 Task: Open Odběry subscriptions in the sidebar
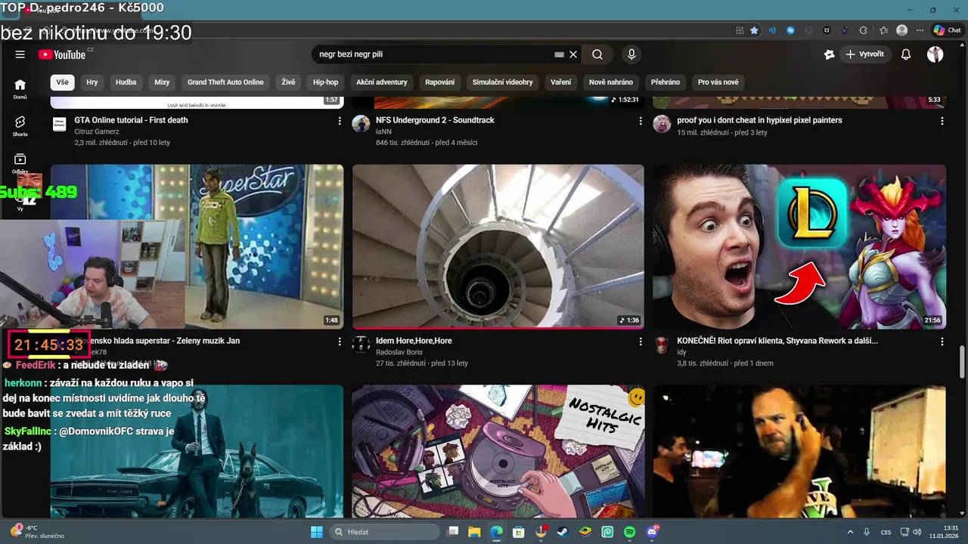(20, 163)
